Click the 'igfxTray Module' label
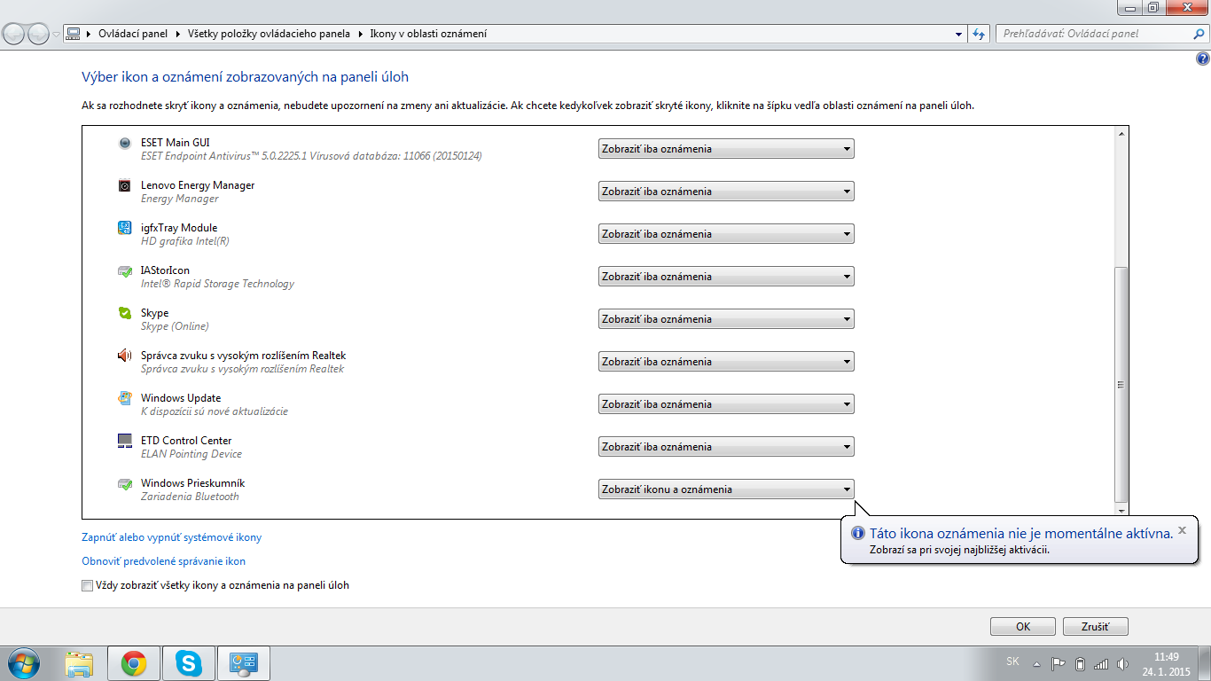This screenshot has height=681, width=1211. pyautogui.click(x=179, y=228)
